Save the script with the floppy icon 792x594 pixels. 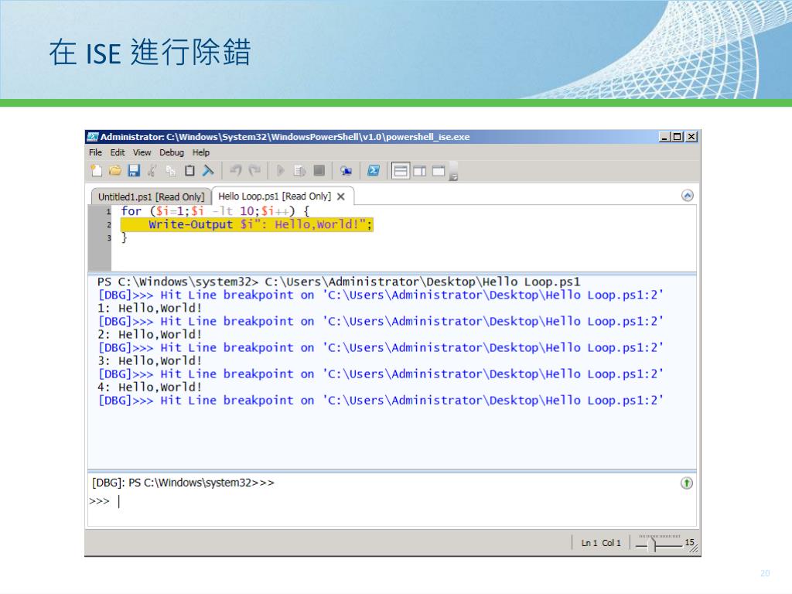coord(133,171)
